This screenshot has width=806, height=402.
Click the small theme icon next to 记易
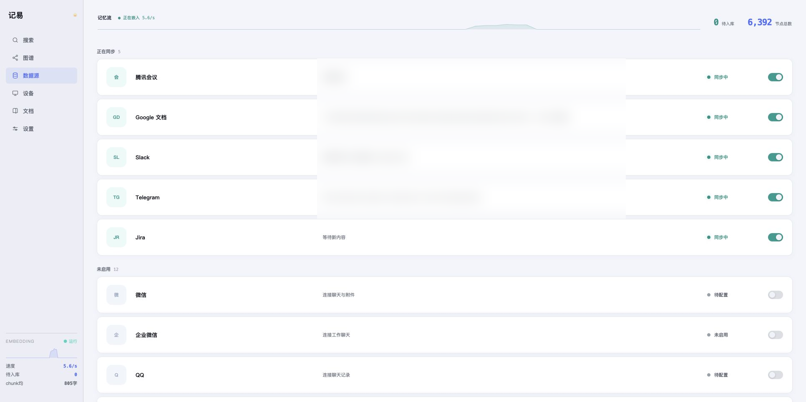(75, 15)
